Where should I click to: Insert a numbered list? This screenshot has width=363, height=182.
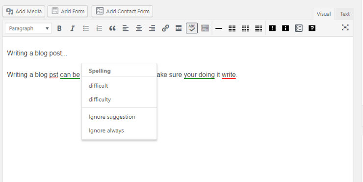99,28
